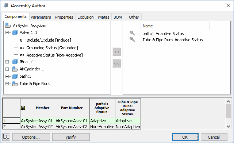
Task: Confirm with the OK button
Action: point(185,137)
